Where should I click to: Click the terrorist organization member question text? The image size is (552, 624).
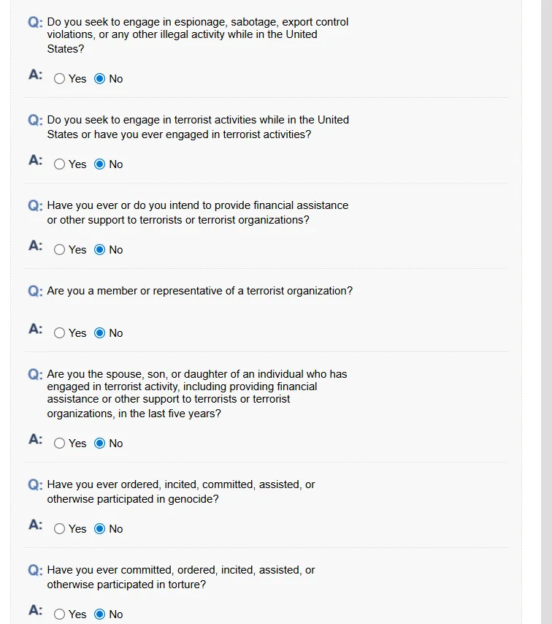[x=199, y=291]
